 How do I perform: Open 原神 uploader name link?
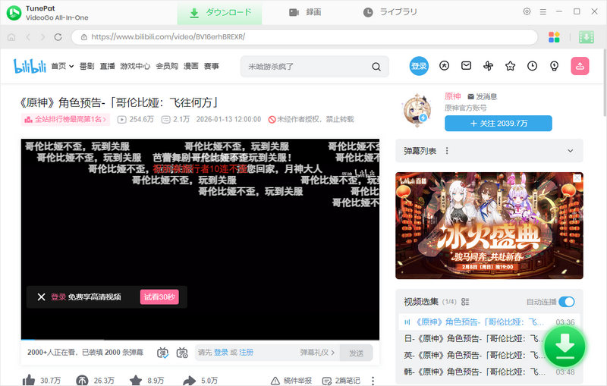(x=452, y=96)
